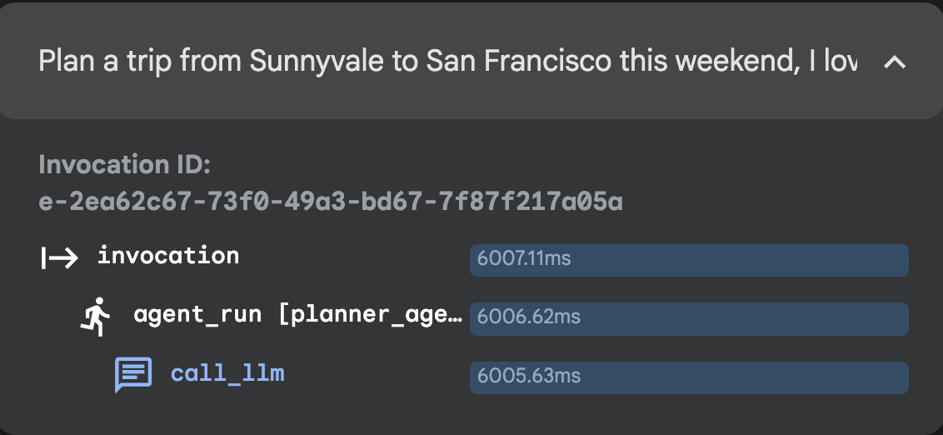Click the "Plan a trip" header title
This screenshot has height=435, width=943.
[447, 62]
